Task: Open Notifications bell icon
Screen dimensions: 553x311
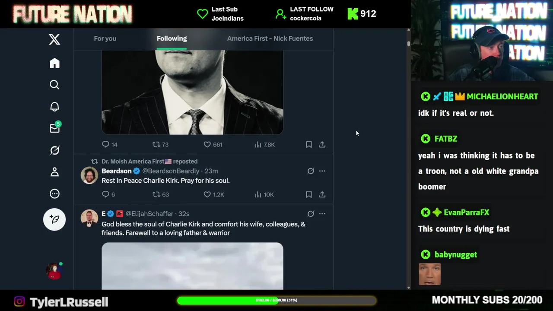Action: click(x=54, y=107)
